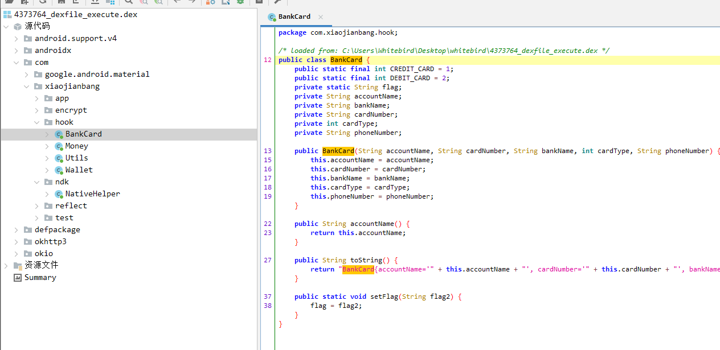Viewport: 720px width, 350px height.
Task: Click the dex file icon beside 4373764_dexfile_execute.dex
Action: pyautogui.click(x=7, y=15)
